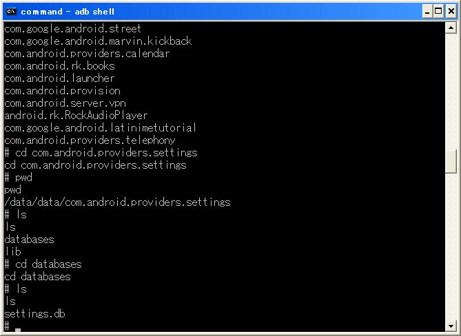This screenshot has height=336, width=461.
Task: Click the blinking cursor at the last prompt
Action: tap(18, 330)
